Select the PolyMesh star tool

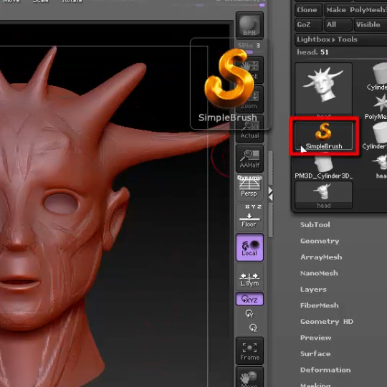[x=377, y=107]
